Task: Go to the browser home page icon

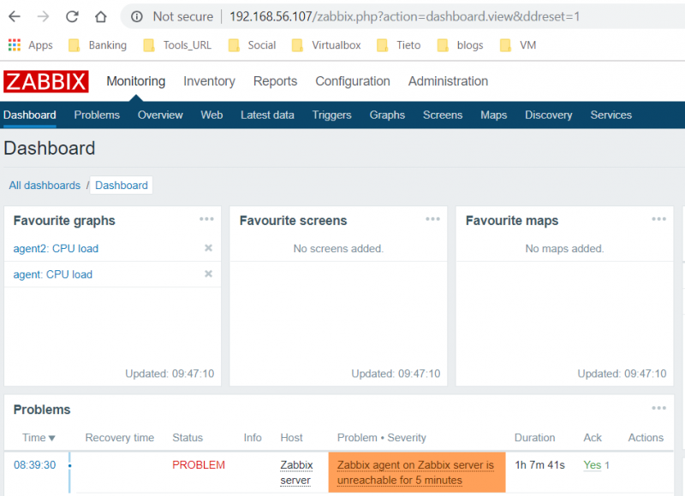Action: click(x=100, y=17)
